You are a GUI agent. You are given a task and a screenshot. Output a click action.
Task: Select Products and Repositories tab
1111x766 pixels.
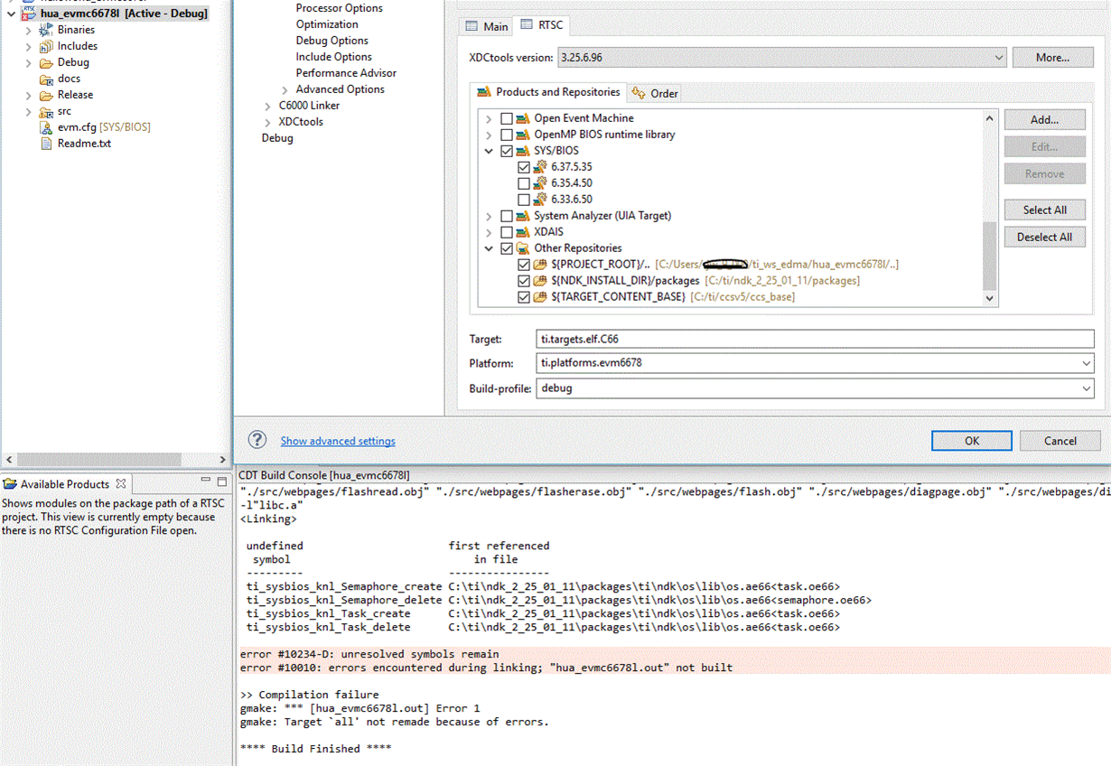pyautogui.click(x=548, y=92)
